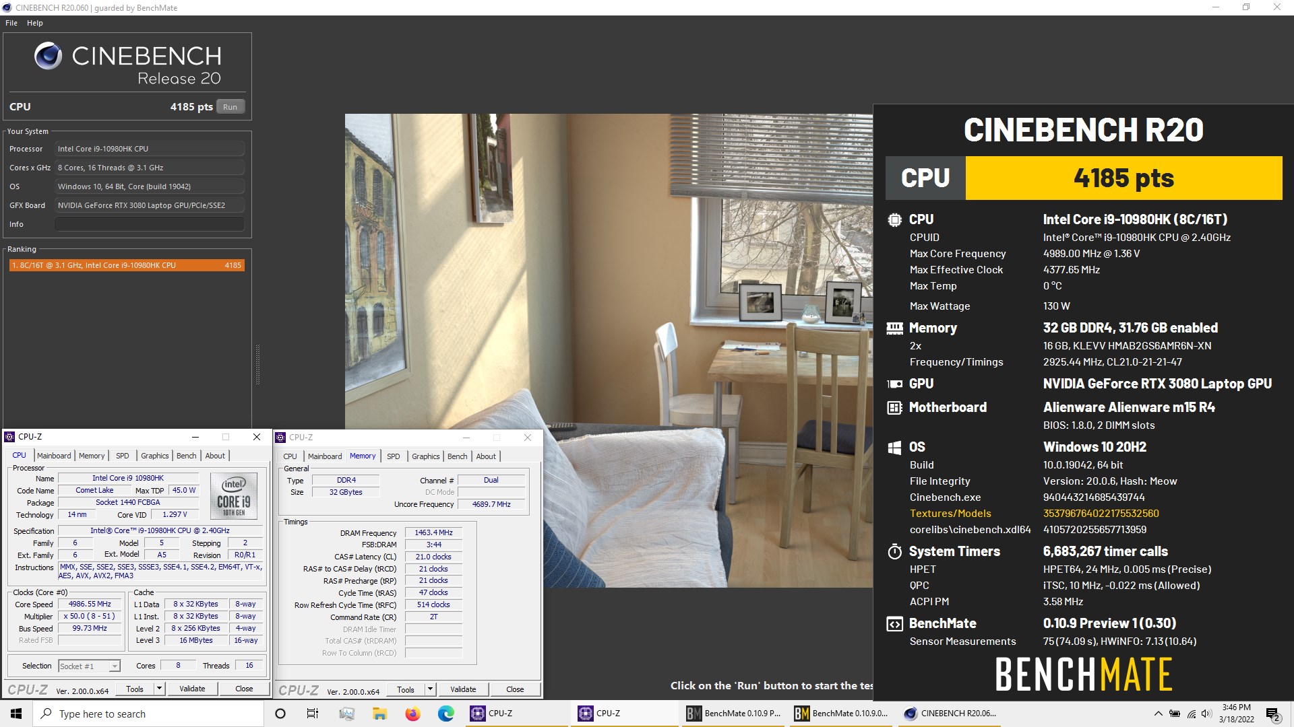Click the CPU-Z title icon of left window
This screenshot has width=1294, height=727.
(x=9, y=437)
